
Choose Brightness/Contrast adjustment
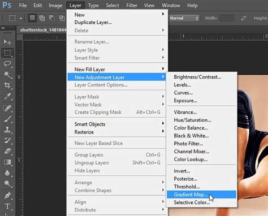tap(201, 77)
